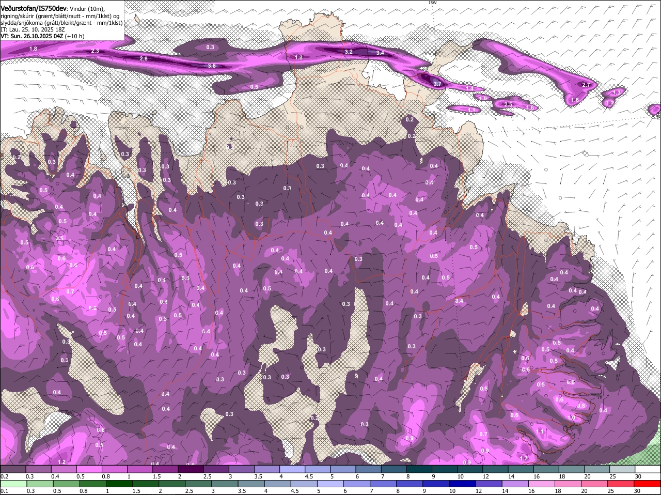Viewport: 661px width, 495px height.
Task: Click the 2.5 label on the snow scale
Action: coord(208,476)
